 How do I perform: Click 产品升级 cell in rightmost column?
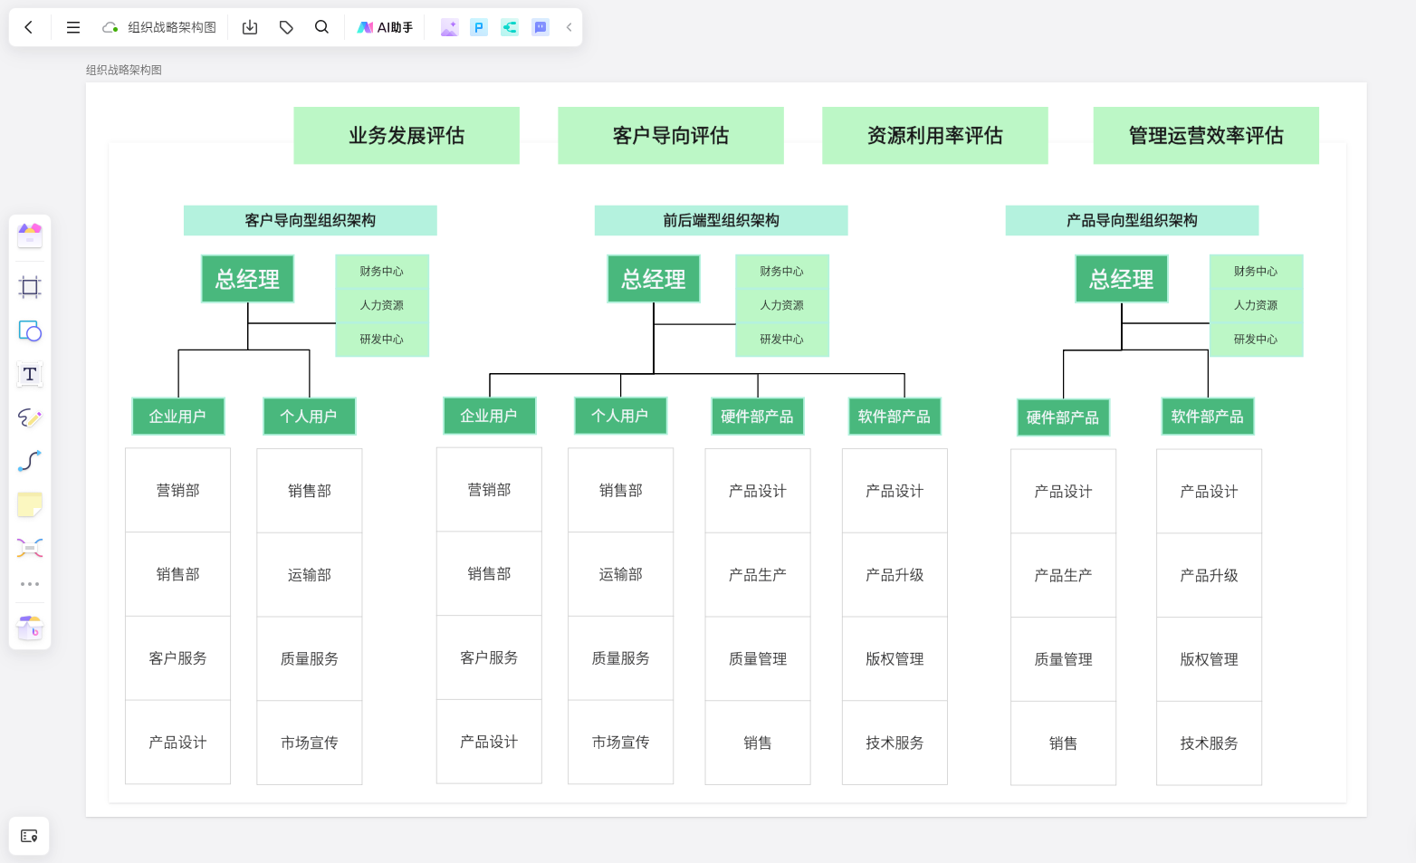tap(1210, 576)
